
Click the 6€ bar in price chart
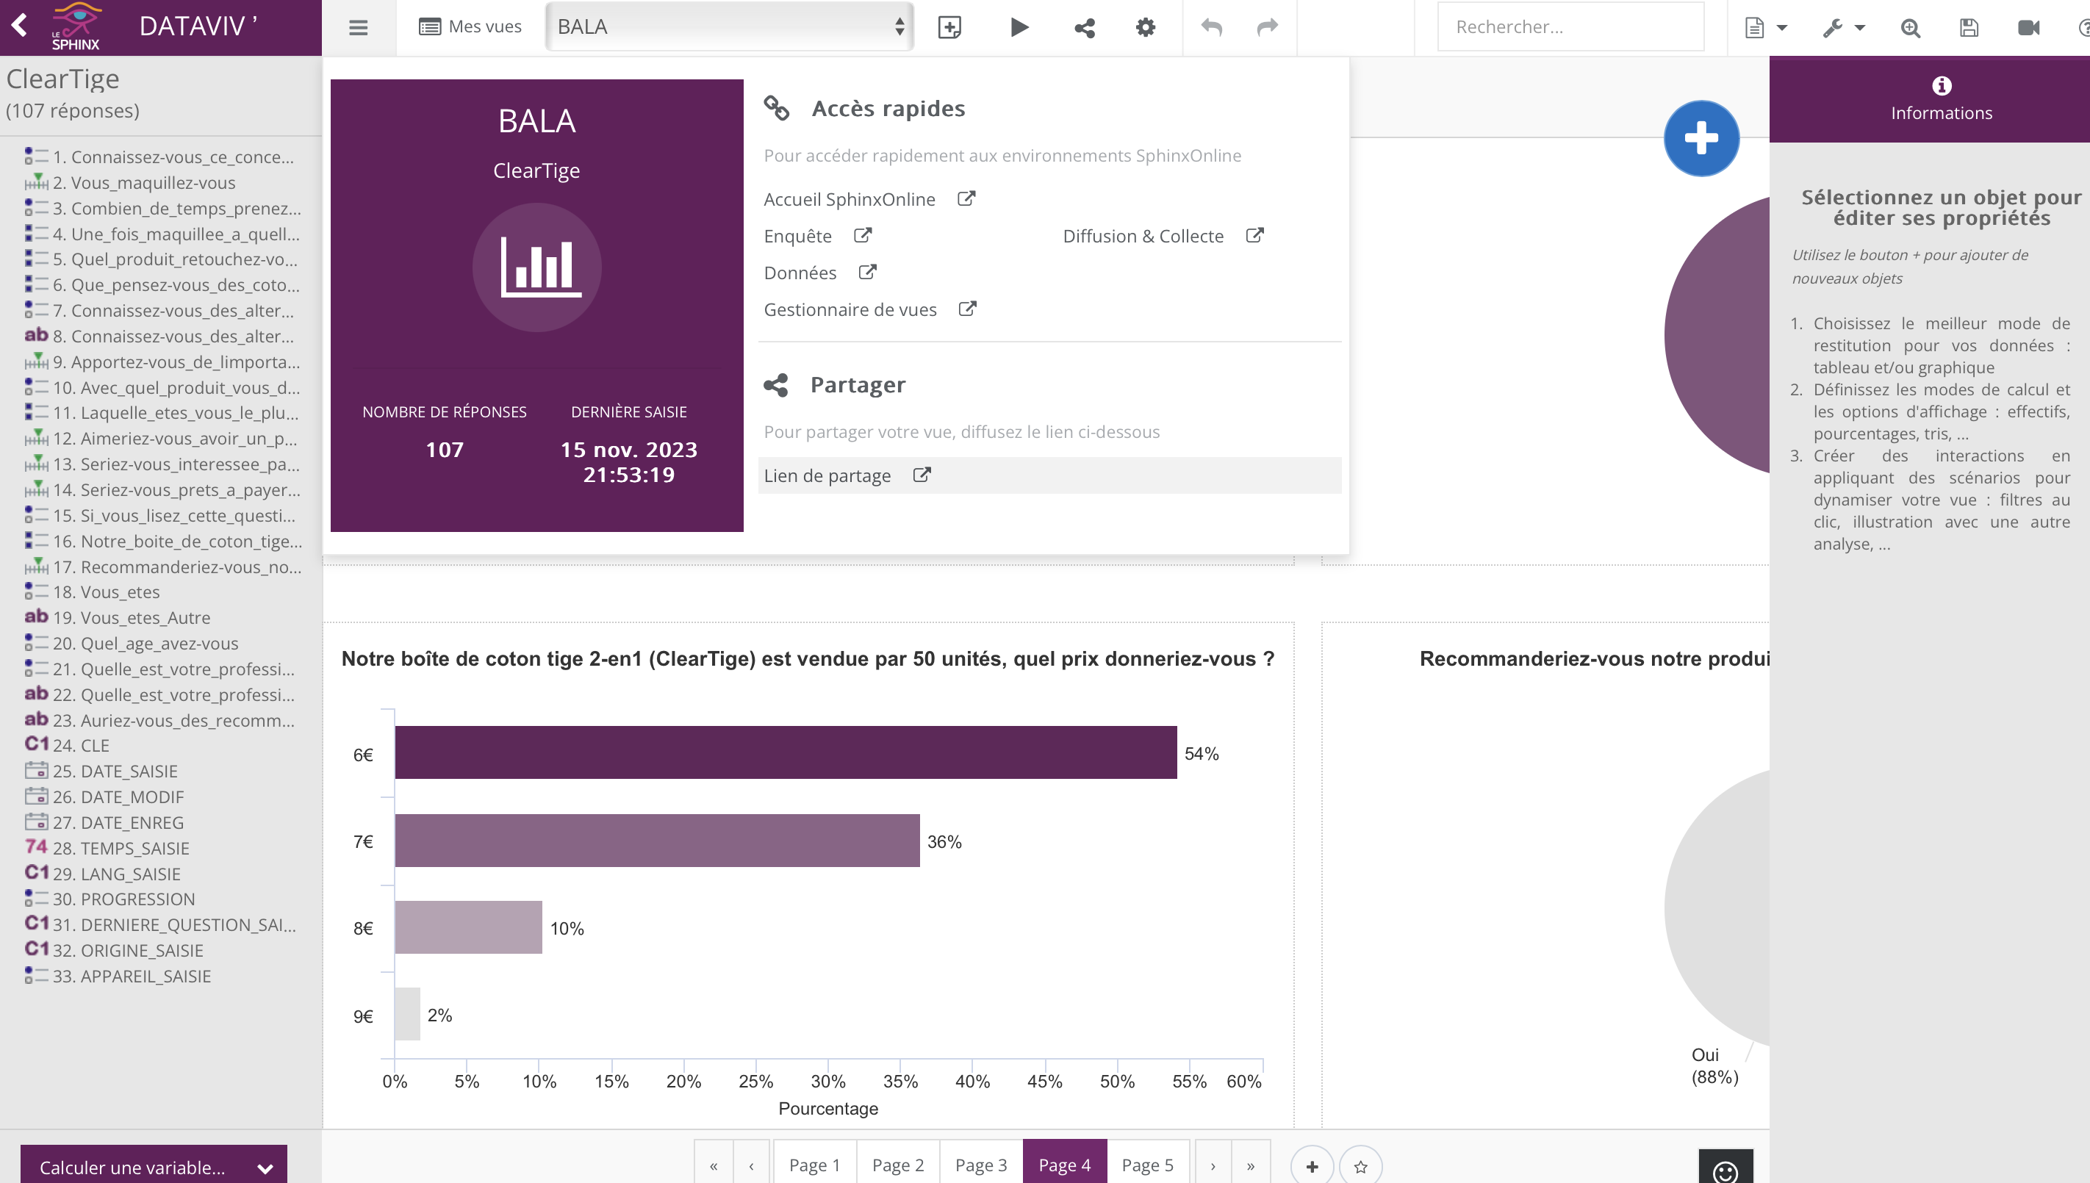coord(786,752)
